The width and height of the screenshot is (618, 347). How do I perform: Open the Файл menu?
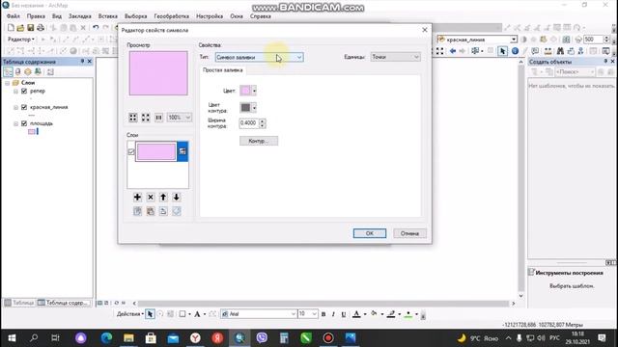(x=13, y=16)
